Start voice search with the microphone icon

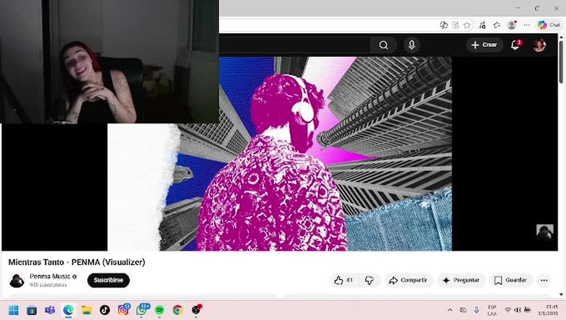[x=412, y=45]
